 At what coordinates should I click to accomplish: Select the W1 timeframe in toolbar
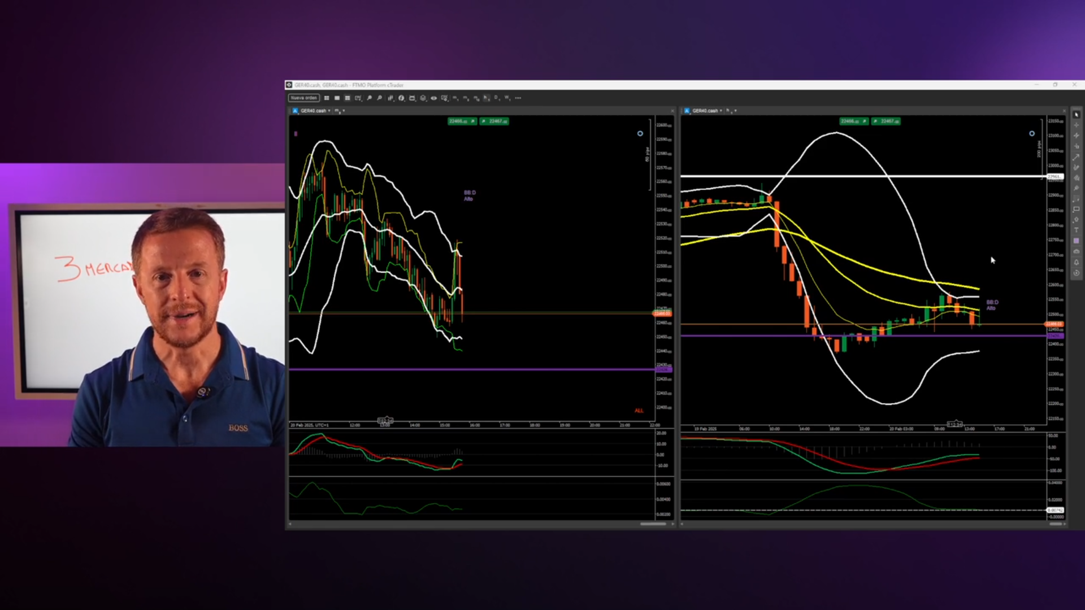[507, 98]
